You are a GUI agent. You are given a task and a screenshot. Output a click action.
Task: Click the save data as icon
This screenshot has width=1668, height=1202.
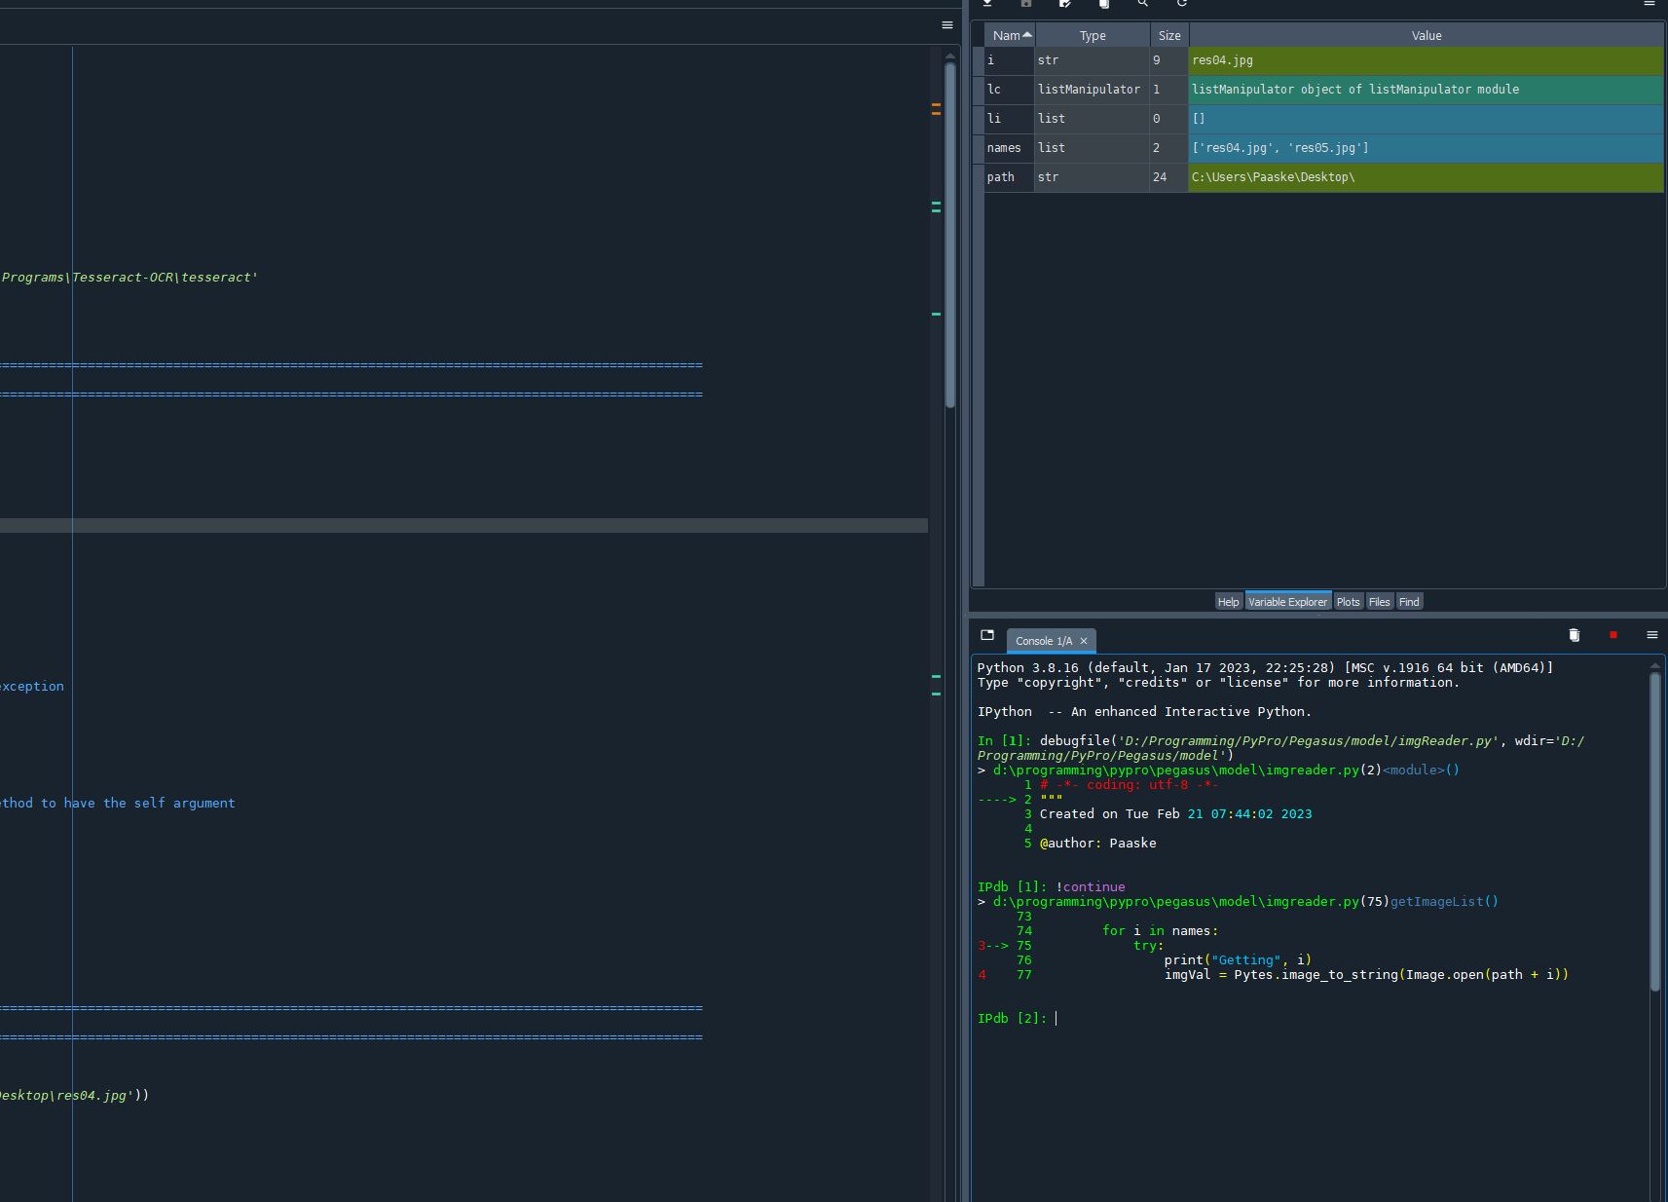tap(1064, 5)
